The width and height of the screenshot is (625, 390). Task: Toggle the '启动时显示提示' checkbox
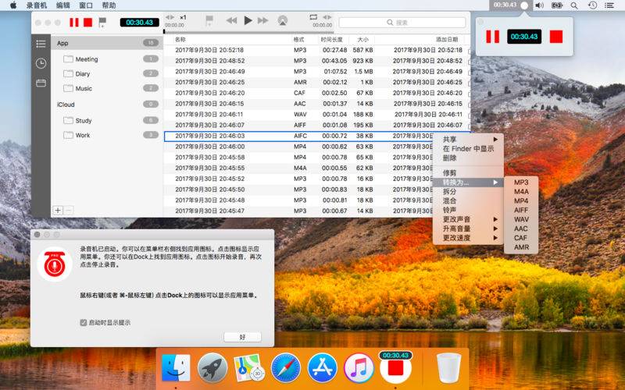84,322
